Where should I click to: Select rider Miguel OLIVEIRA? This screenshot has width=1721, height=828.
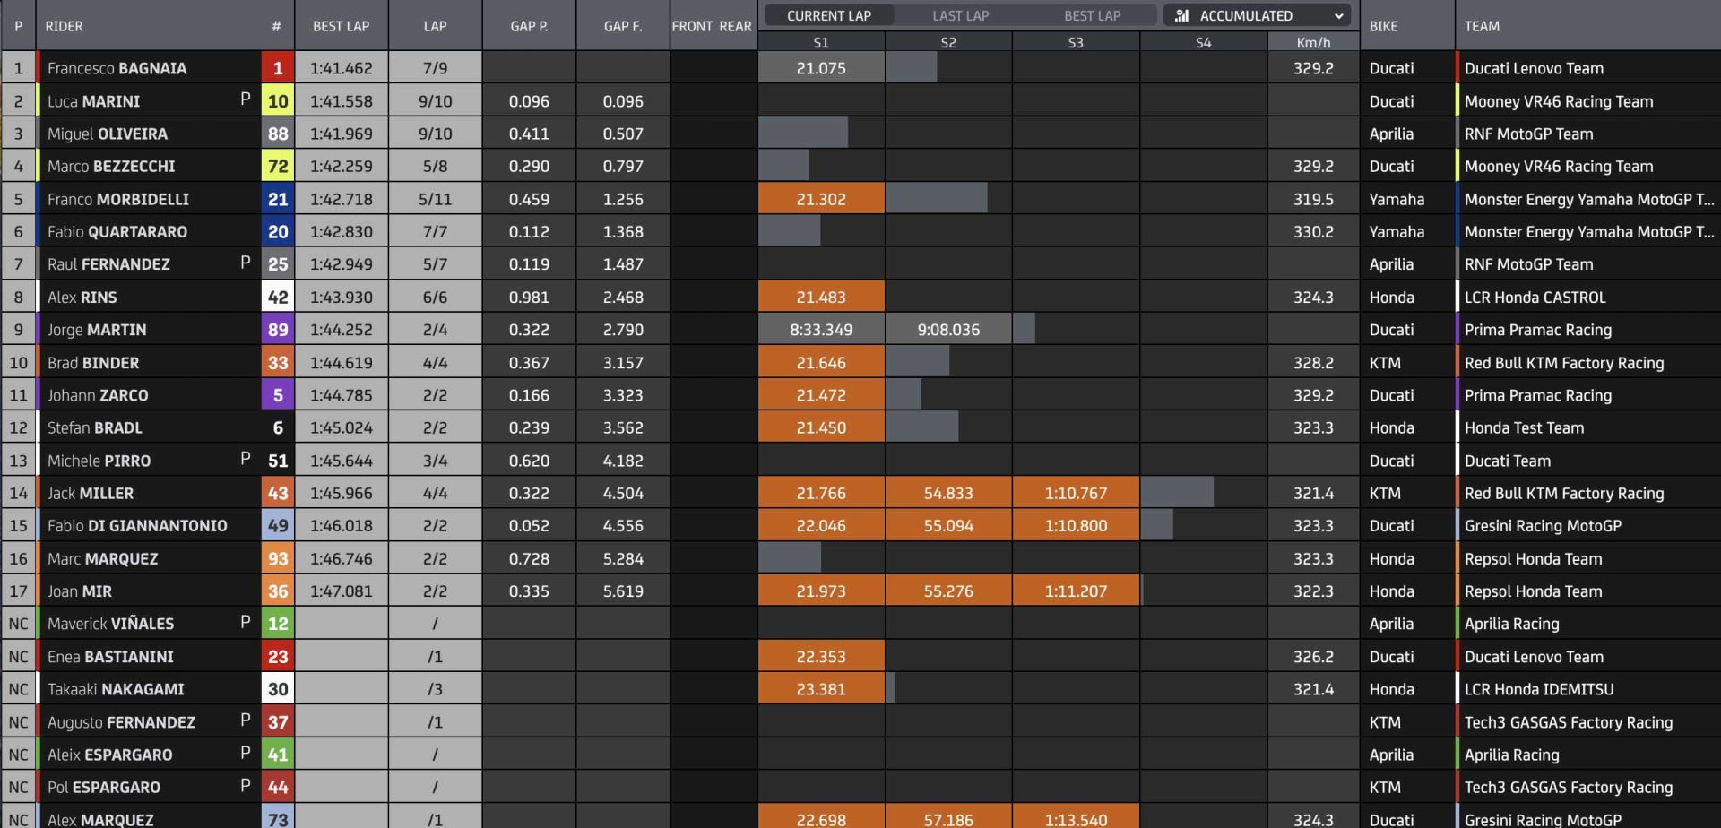[107, 134]
